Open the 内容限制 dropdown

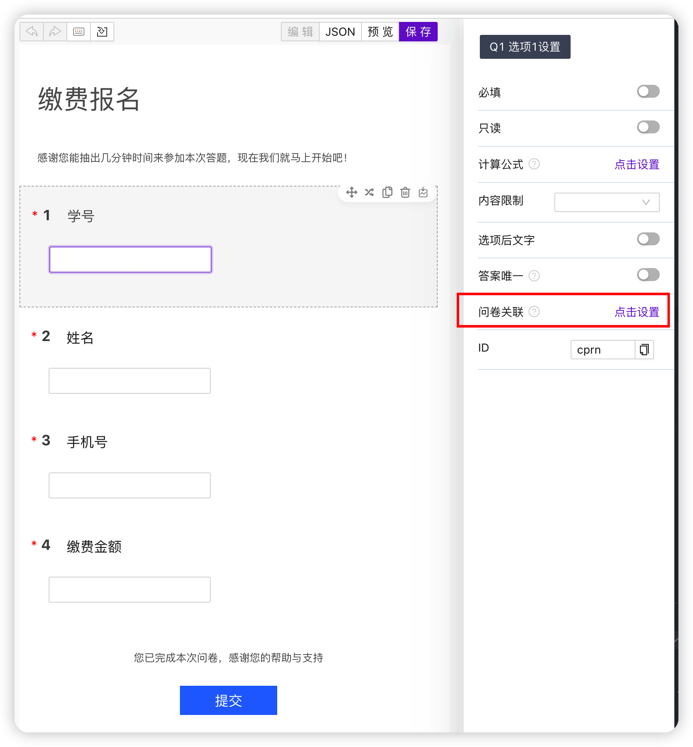click(x=607, y=202)
